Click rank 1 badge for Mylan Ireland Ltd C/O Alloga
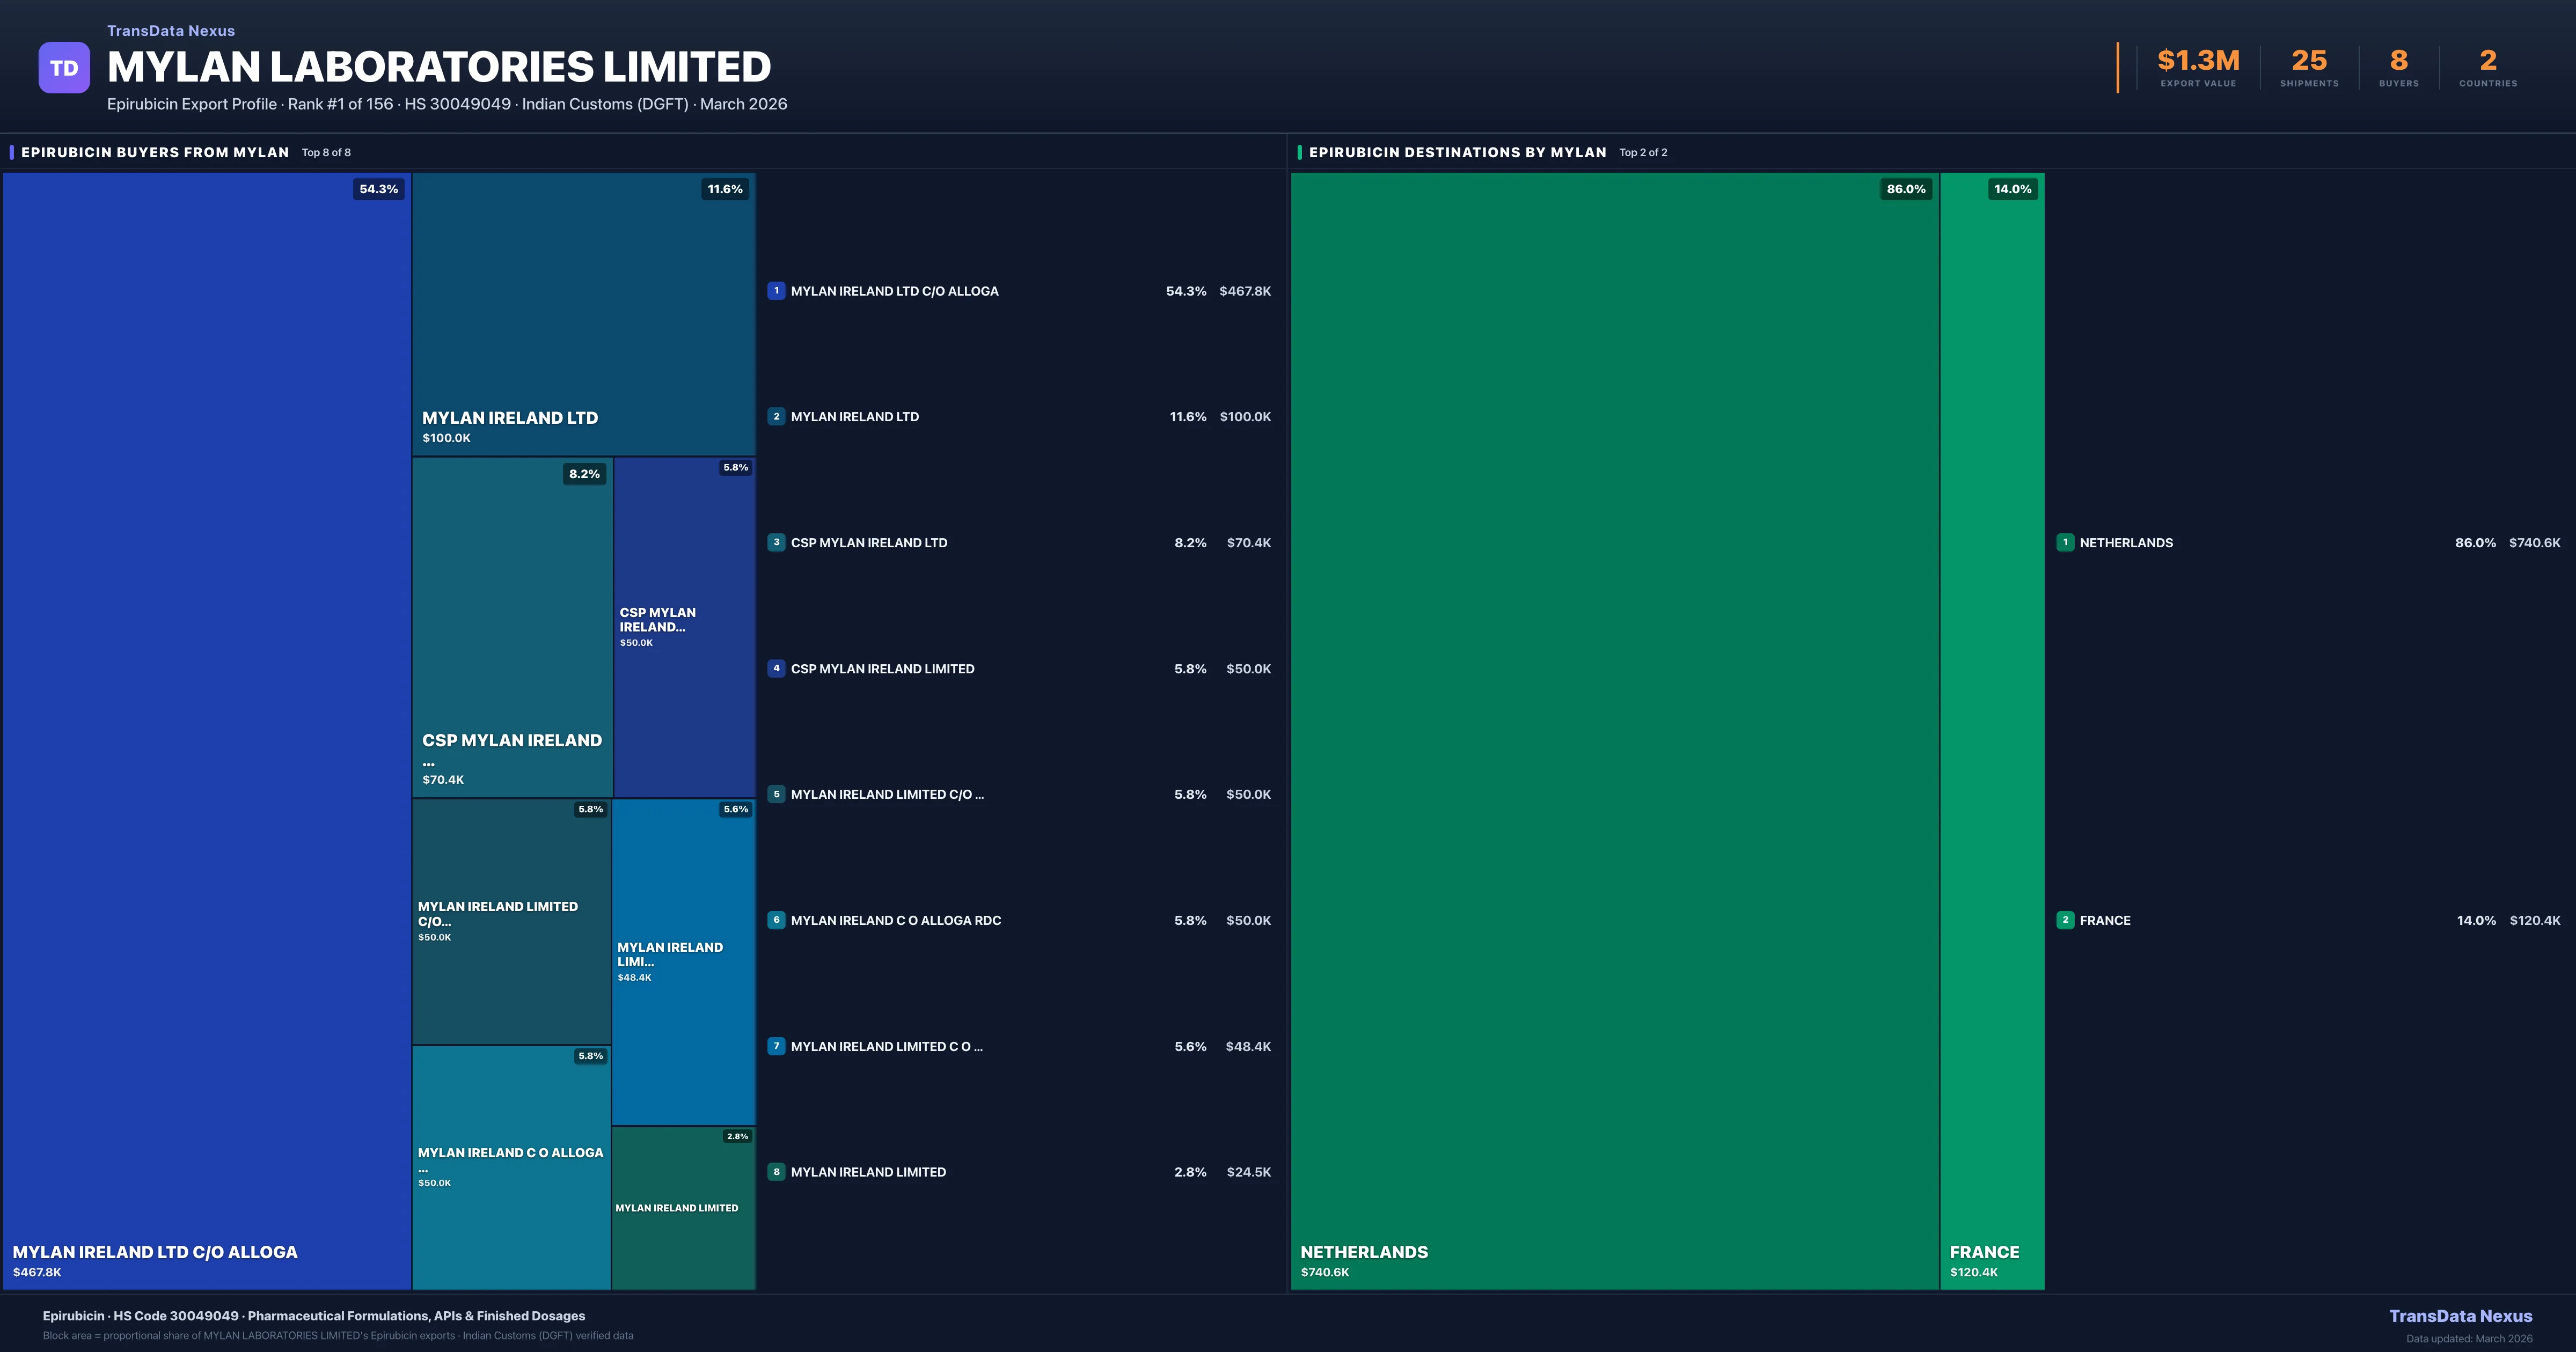 pyautogui.click(x=776, y=291)
